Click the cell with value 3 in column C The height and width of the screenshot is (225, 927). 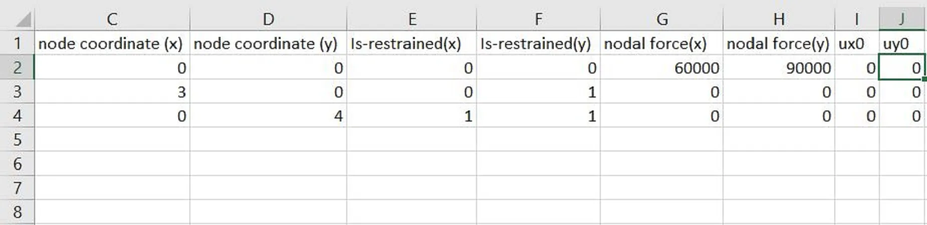coord(112,92)
